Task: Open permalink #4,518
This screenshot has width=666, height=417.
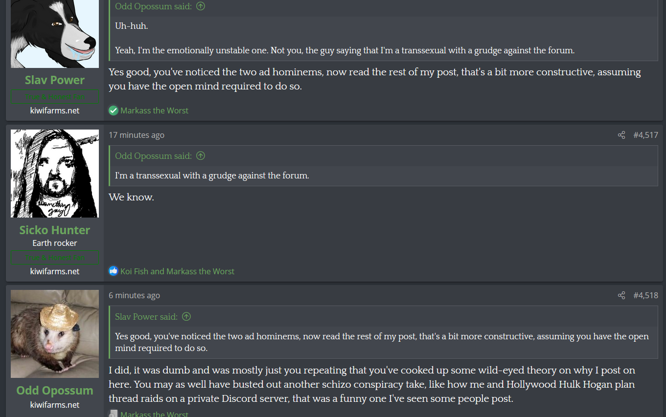Action: (645, 295)
